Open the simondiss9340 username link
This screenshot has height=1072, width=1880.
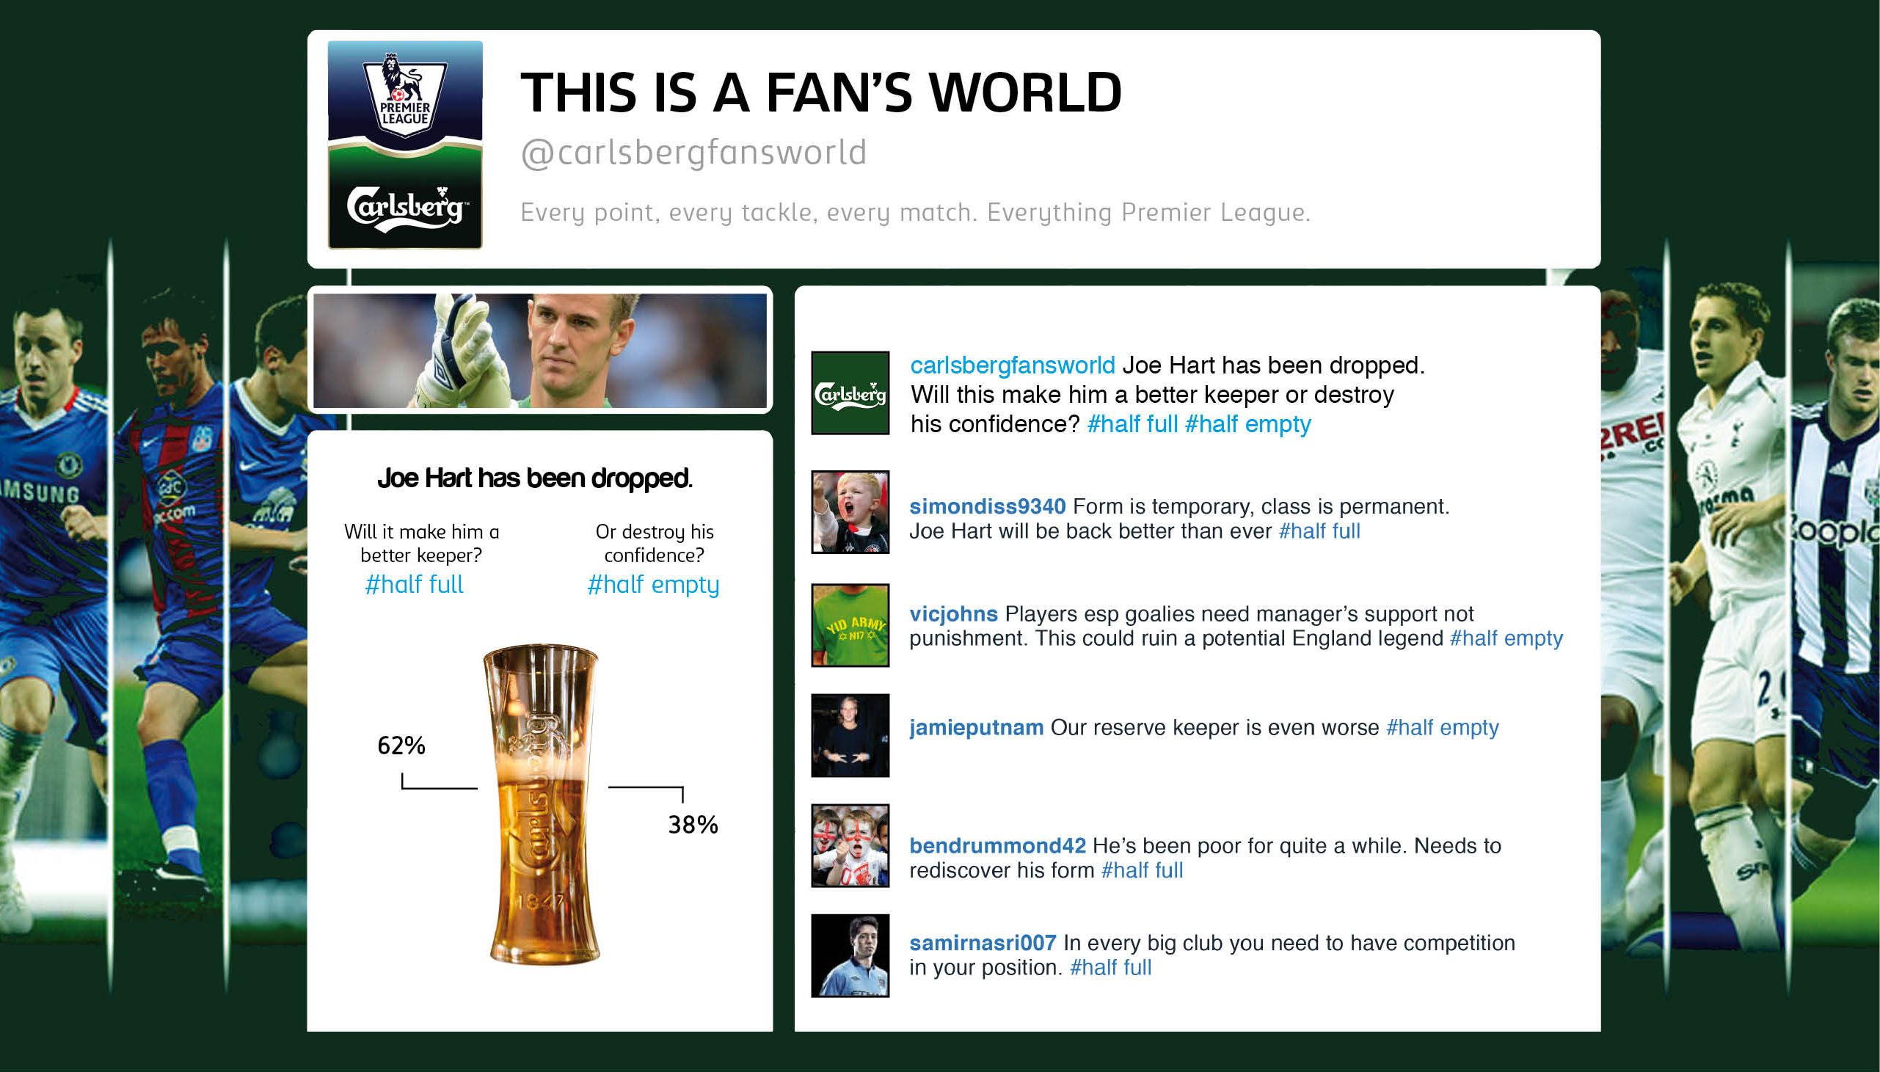click(x=987, y=506)
